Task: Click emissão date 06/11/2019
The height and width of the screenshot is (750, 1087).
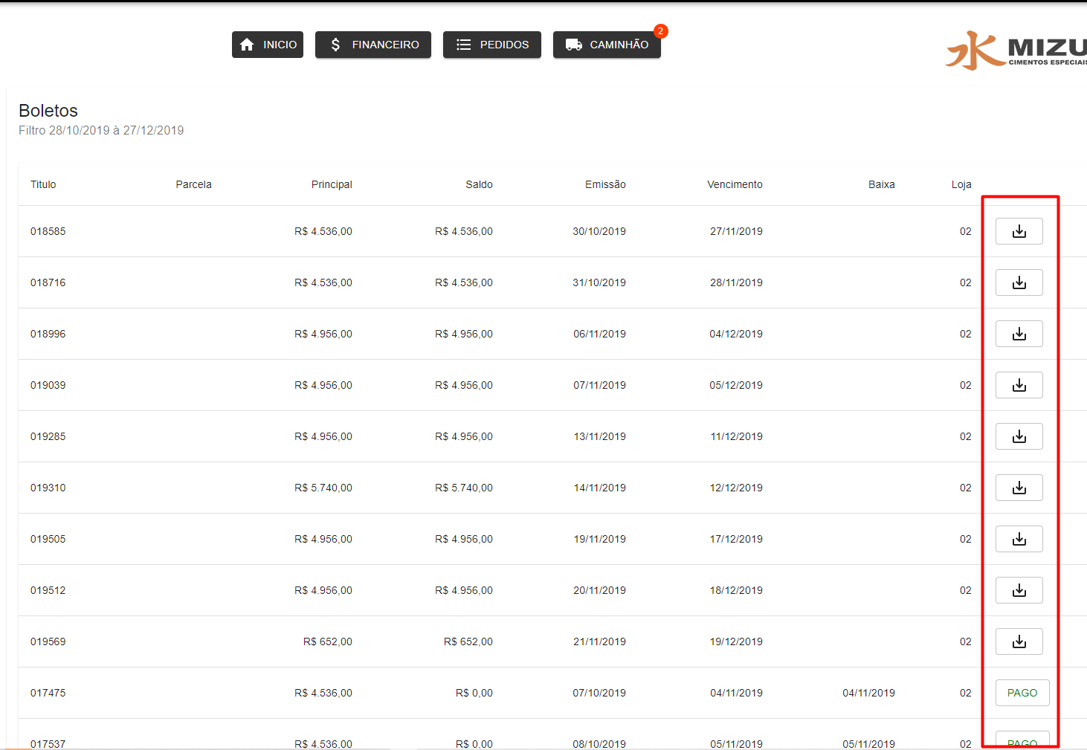Action: pos(599,334)
